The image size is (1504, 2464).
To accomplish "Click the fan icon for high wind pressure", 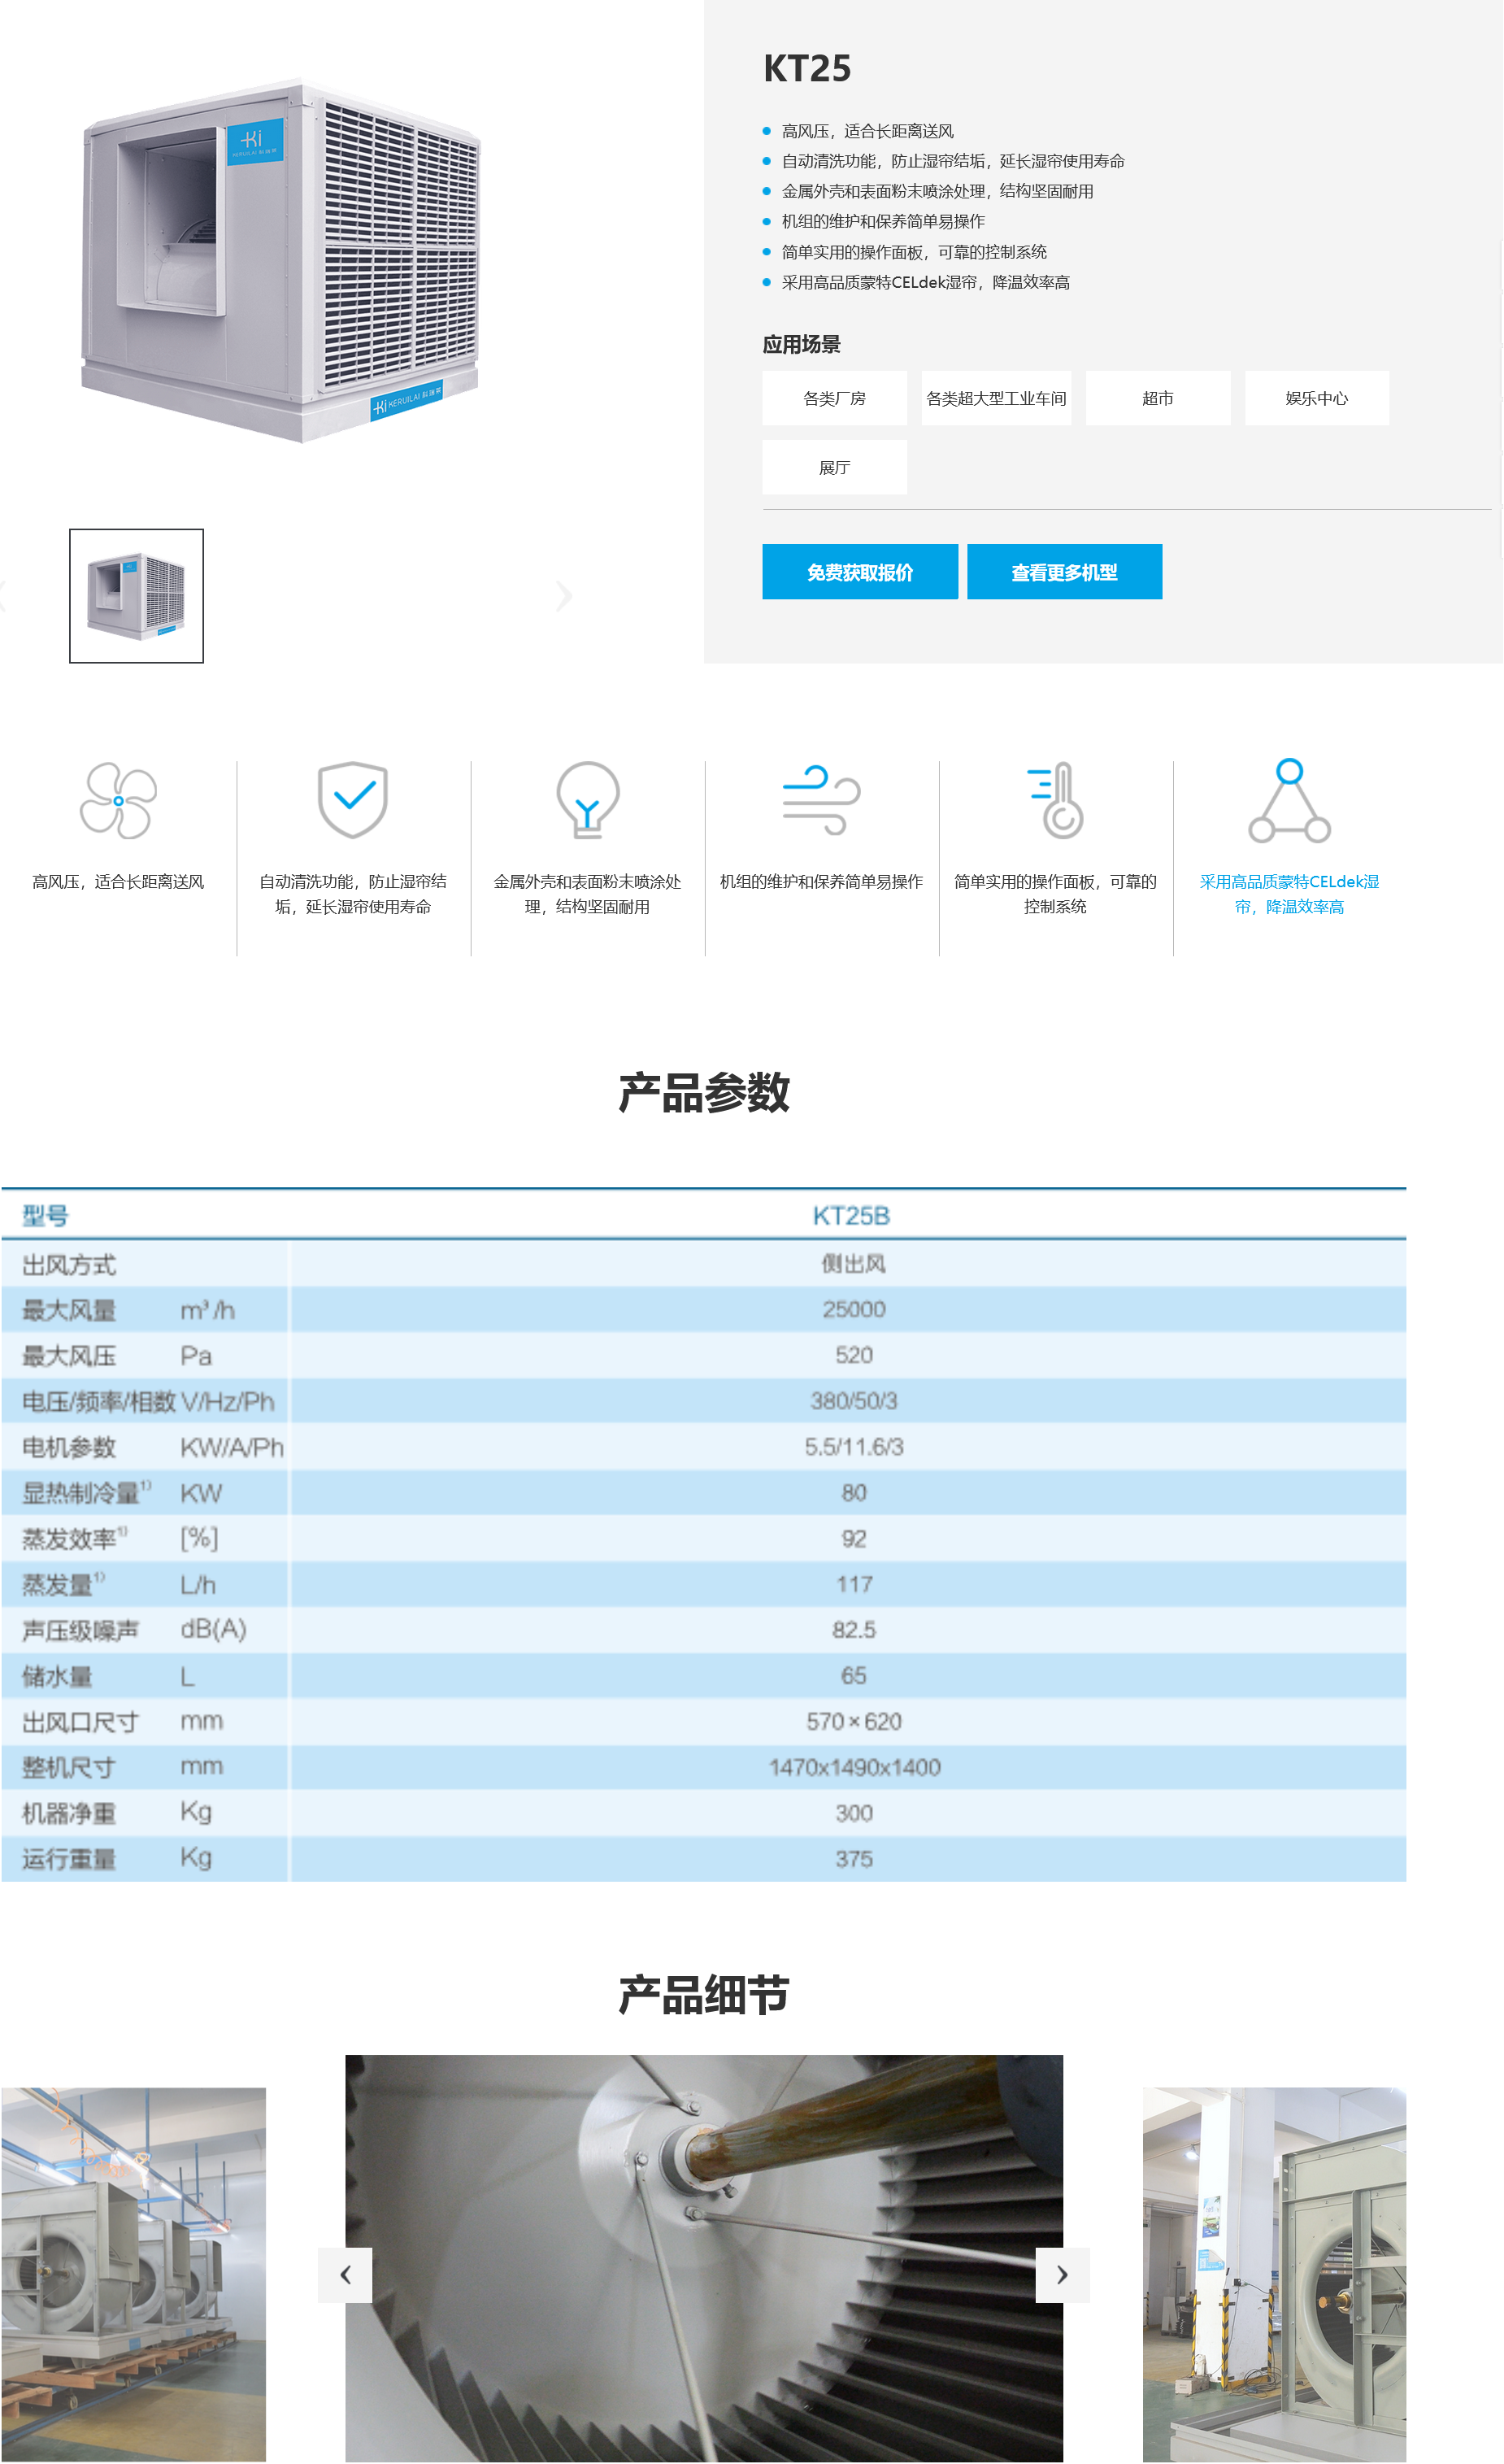I will click(118, 800).
